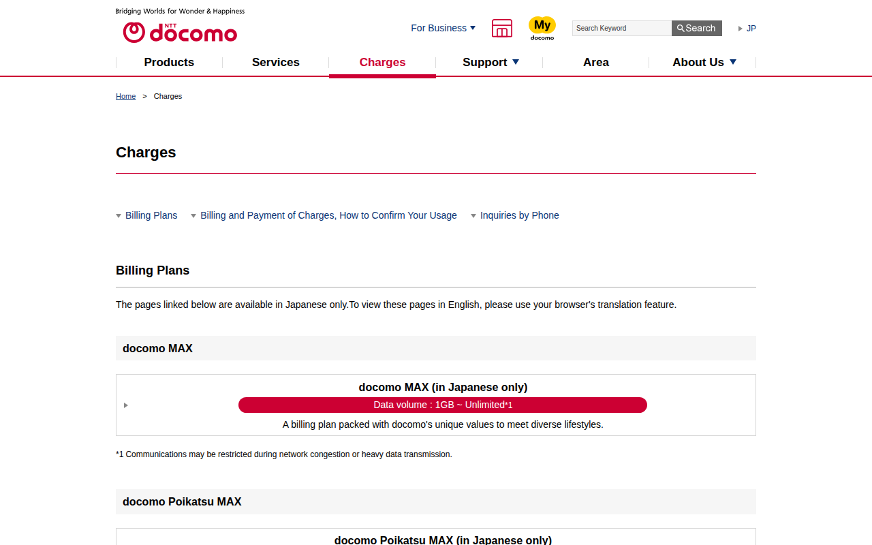Click the arrow icon beside JP
Viewport: 872px width, 545px height.
pyautogui.click(x=741, y=29)
